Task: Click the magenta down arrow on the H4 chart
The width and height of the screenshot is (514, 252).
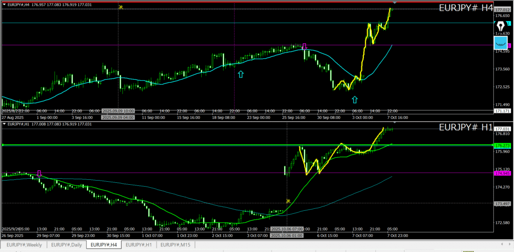Action: (x=304, y=47)
